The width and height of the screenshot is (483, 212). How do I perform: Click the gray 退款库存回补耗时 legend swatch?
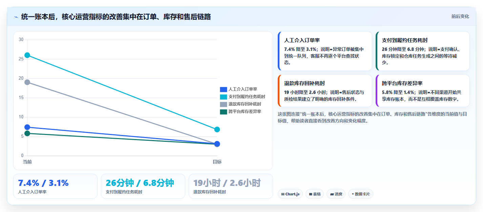click(x=223, y=104)
